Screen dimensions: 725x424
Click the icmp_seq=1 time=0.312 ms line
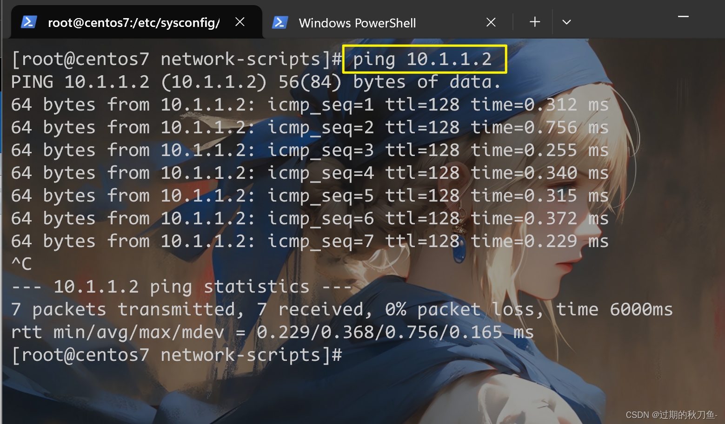click(x=310, y=105)
